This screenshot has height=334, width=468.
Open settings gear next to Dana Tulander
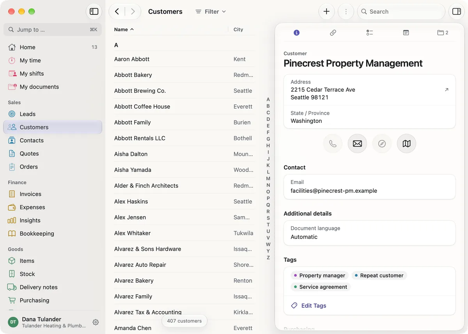[96, 322]
